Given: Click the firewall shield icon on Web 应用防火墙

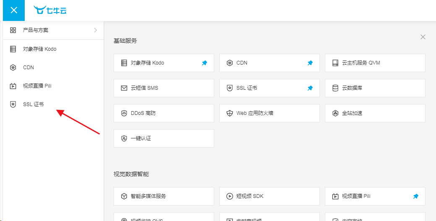Looking at the screenshot, I should [230, 113].
